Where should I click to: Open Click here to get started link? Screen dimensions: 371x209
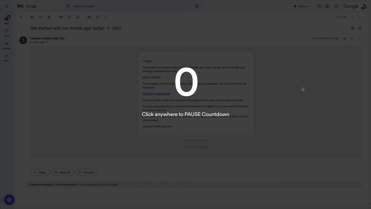pos(156,94)
